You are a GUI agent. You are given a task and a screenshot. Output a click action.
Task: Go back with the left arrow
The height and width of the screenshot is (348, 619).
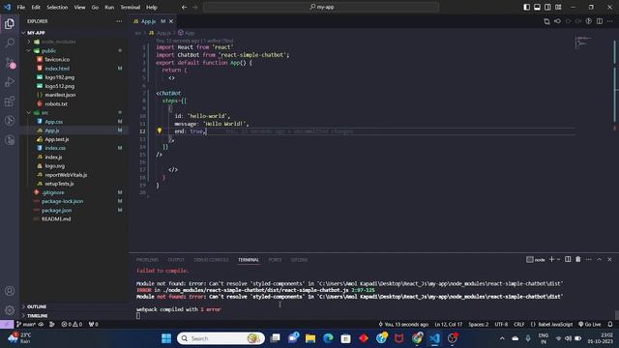(x=185, y=7)
